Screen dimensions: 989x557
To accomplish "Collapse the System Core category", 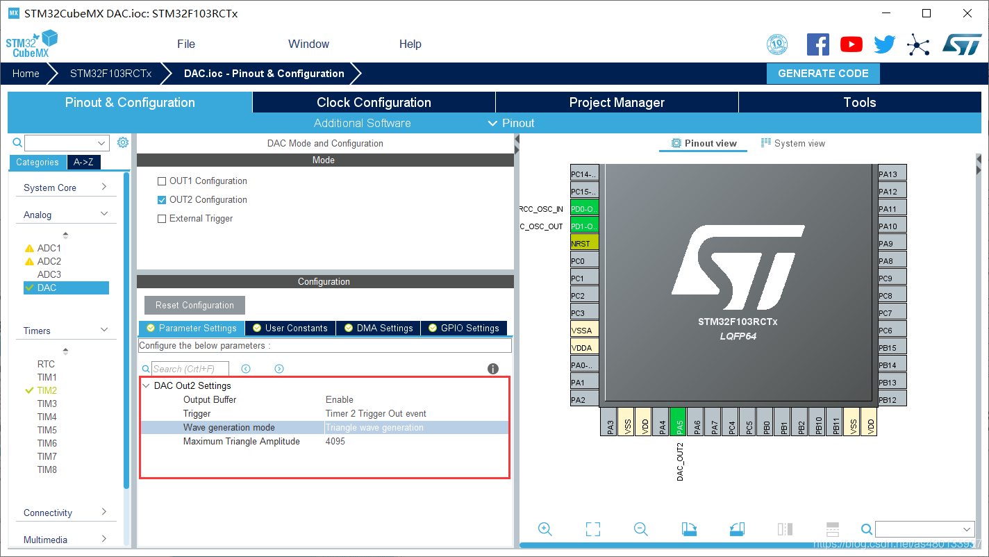I will 104,187.
